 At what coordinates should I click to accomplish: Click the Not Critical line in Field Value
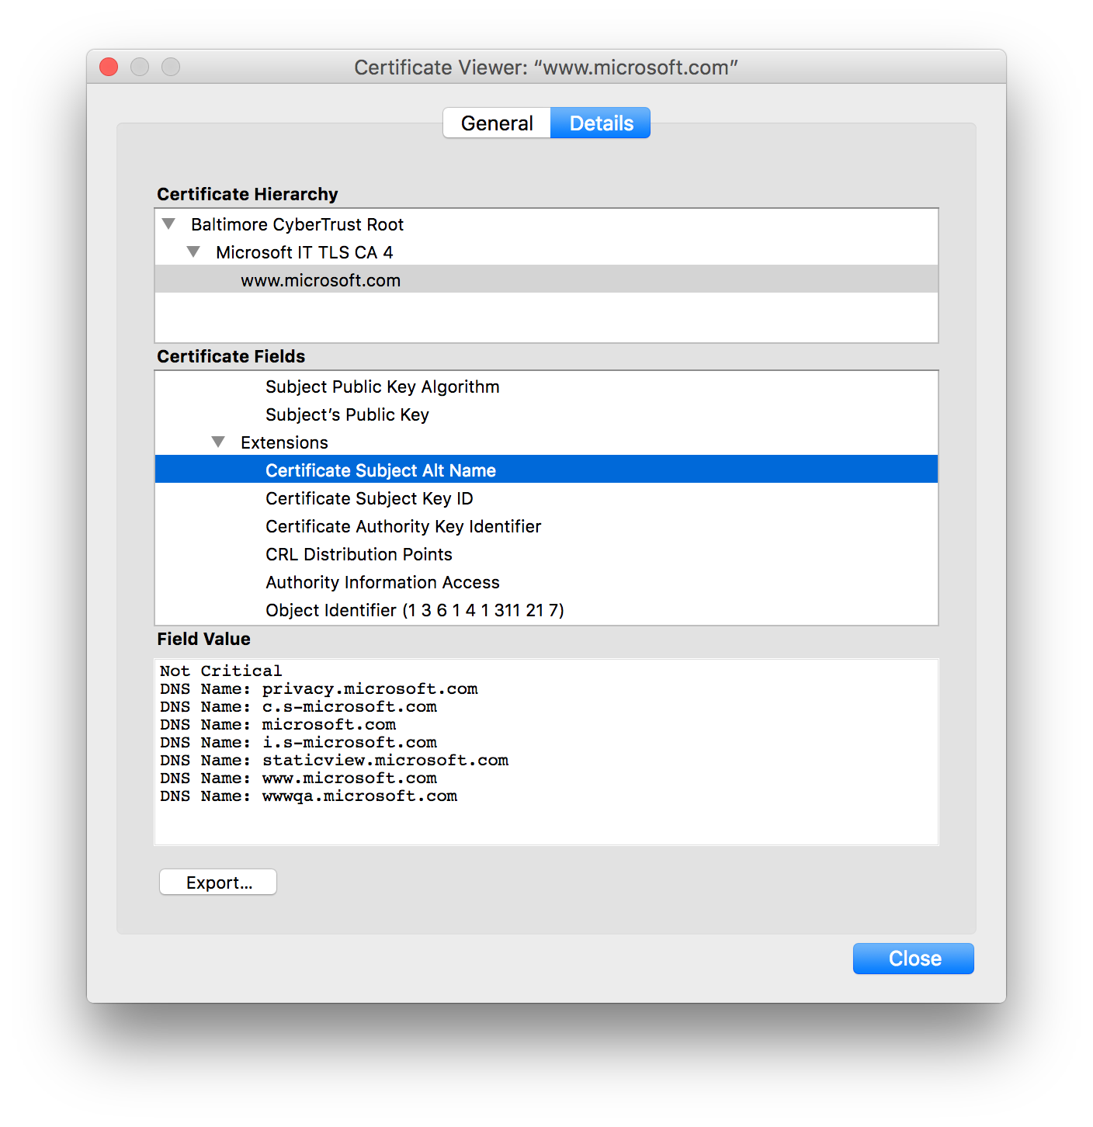[x=220, y=671]
